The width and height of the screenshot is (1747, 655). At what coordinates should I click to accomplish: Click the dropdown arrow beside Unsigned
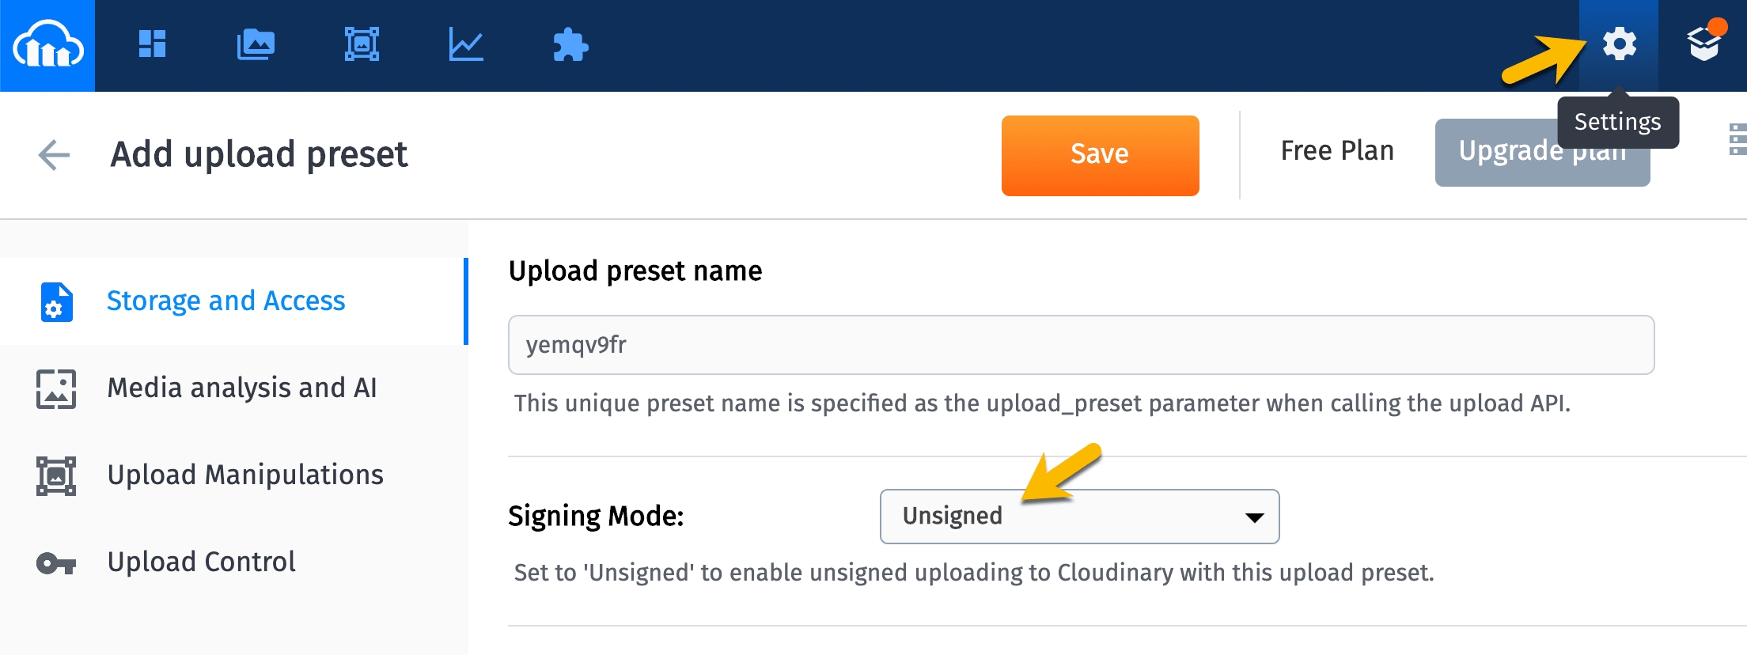tap(1254, 517)
